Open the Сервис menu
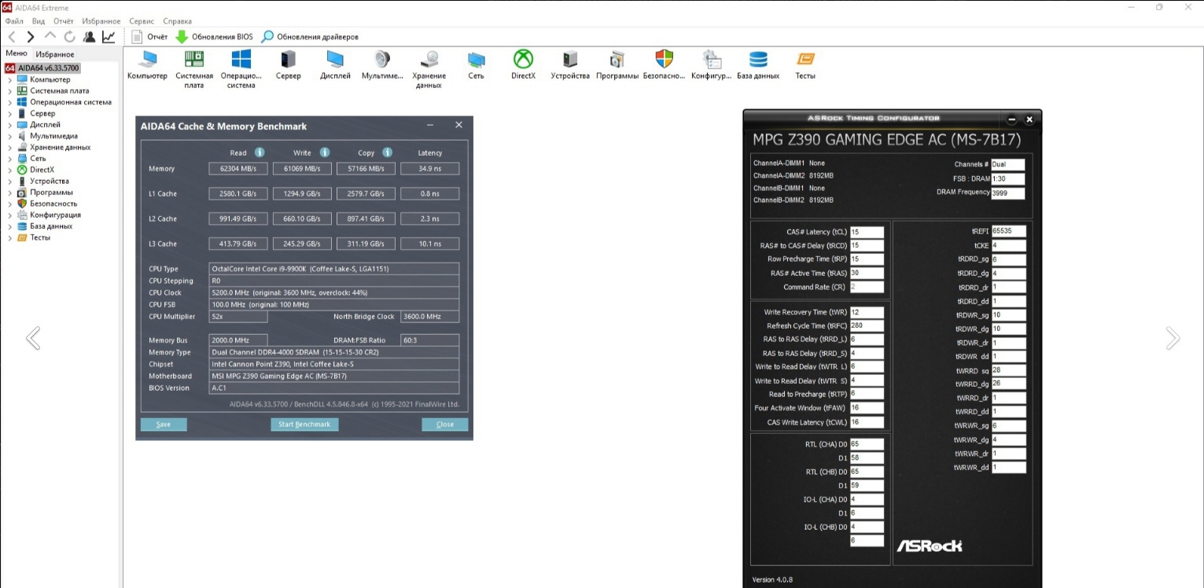 [x=142, y=21]
